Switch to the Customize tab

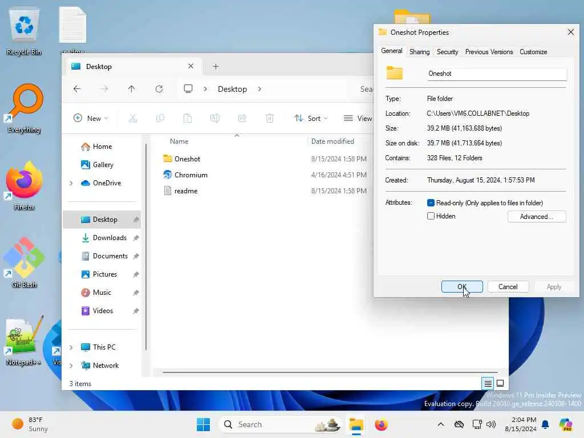(x=533, y=52)
